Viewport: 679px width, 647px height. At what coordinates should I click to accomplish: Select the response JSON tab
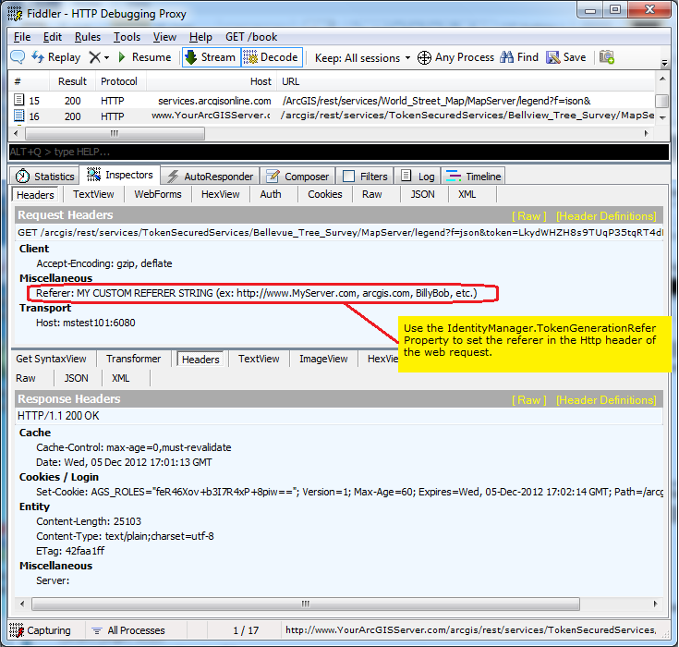(x=76, y=378)
